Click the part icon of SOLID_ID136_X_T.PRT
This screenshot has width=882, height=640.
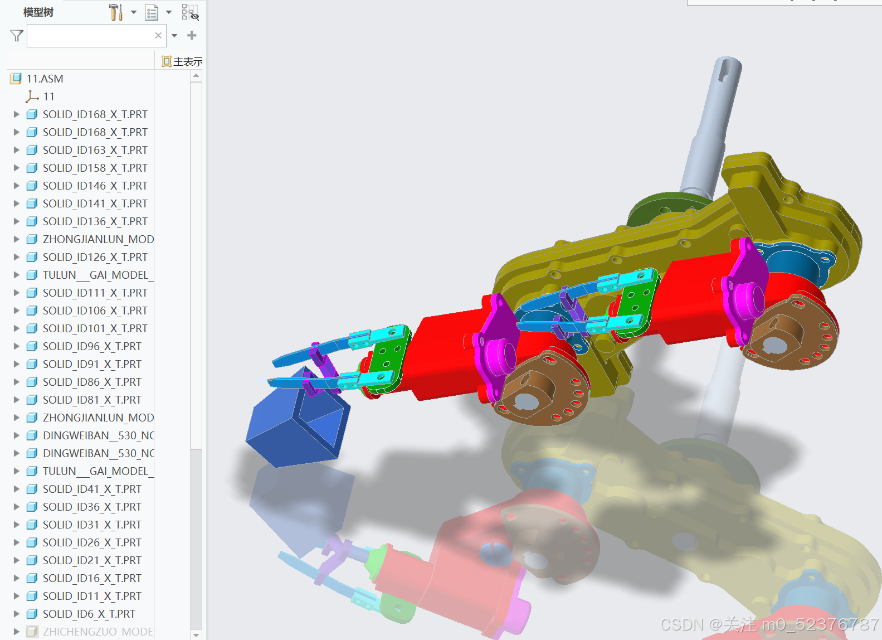pyautogui.click(x=32, y=221)
